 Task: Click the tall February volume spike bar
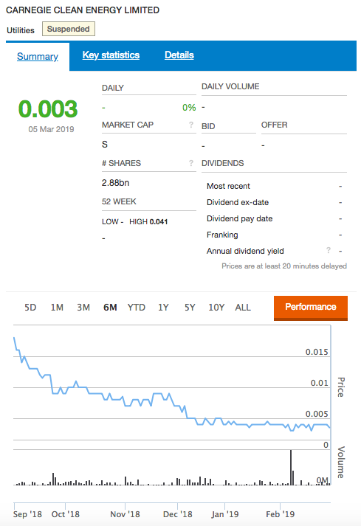[291, 467]
